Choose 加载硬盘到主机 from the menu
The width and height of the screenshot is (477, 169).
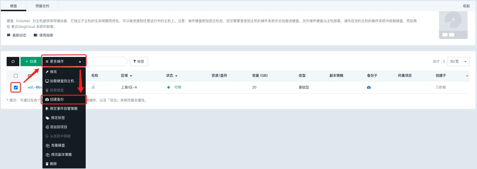tap(64, 81)
